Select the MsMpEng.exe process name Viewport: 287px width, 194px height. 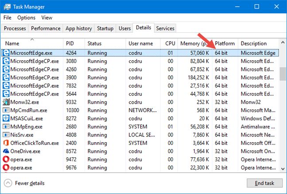pyautogui.click(x=26, y=127)
